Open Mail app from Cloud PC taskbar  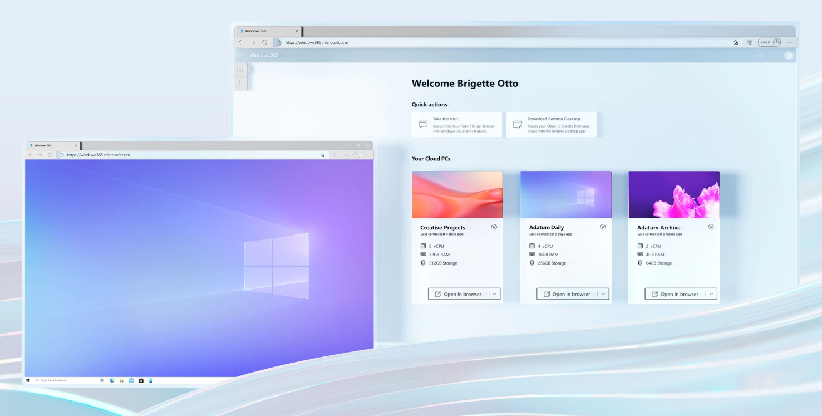131,380
